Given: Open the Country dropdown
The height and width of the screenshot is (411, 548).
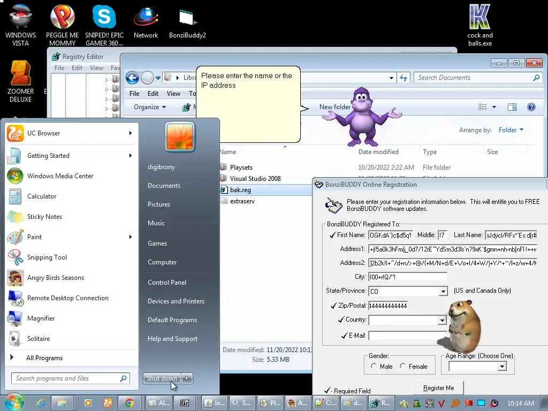Looking at the screenshot, I should pyautogui.click(x=442, y=320).
